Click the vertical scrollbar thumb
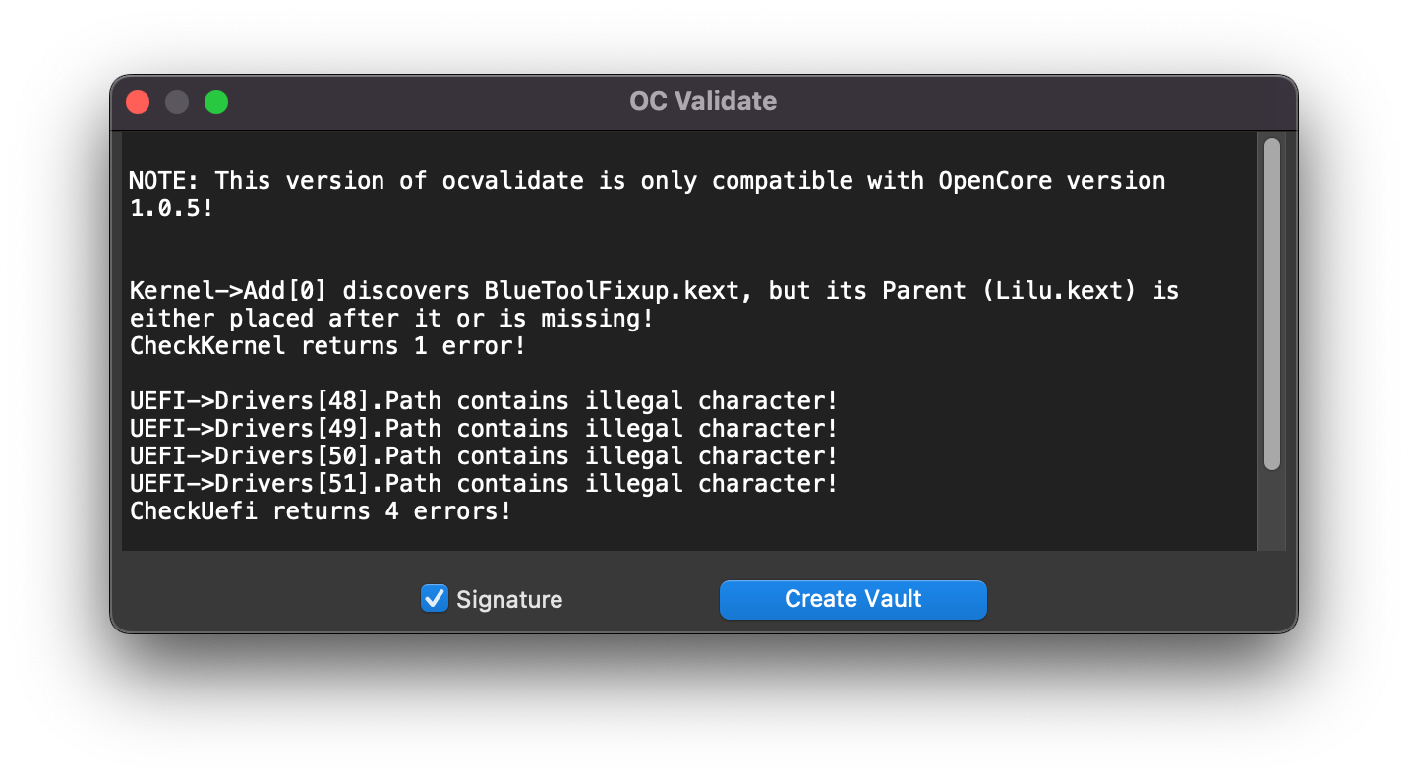This screenshot has width=1408, height=779. [x=1271, y=303]
